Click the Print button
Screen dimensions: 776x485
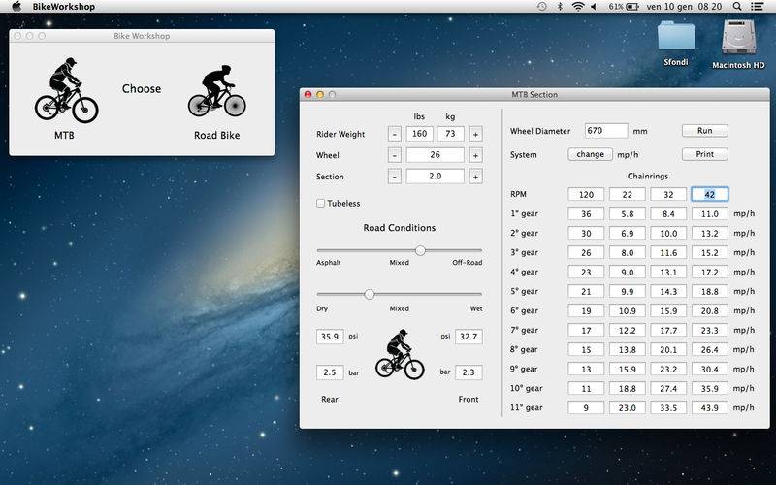(705, 154)
